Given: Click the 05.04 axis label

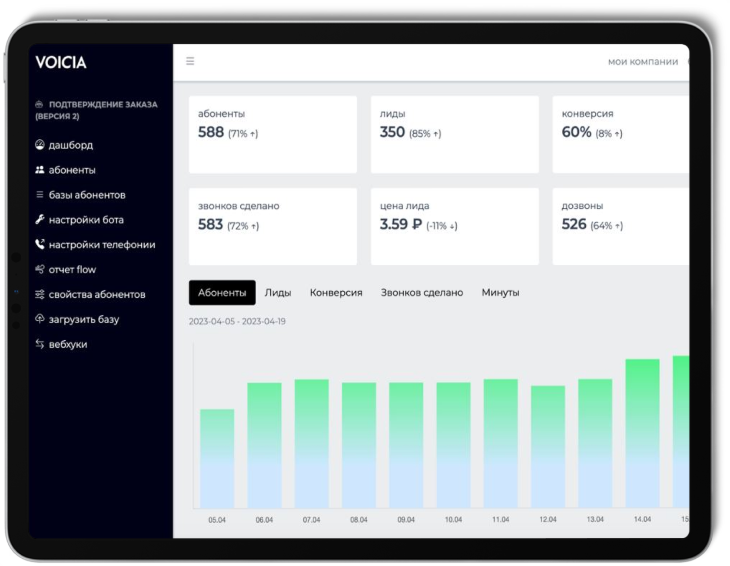Looking at the screenshot, I should [x=217, y=520].
